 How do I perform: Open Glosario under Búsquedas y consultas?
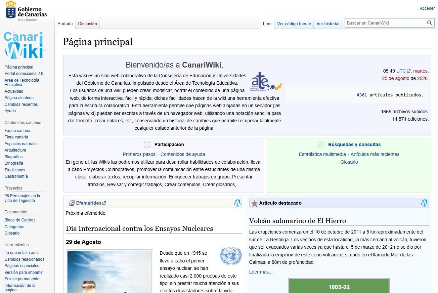click(349, 162)
